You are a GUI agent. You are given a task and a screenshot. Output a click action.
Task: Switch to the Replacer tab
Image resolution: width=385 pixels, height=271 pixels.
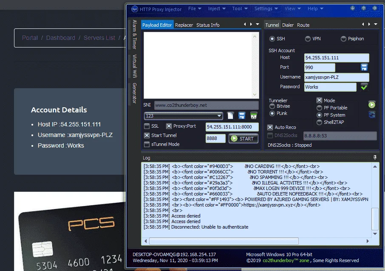(x=184, y=25)
